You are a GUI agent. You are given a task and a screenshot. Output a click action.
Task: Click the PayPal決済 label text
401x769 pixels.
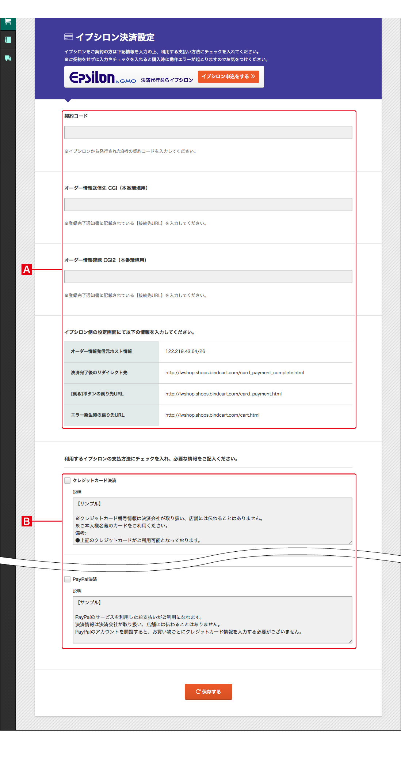pos(85,579)
